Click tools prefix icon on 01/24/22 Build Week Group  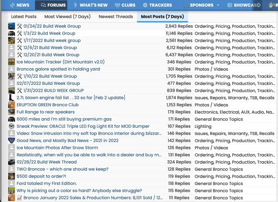point(19,26)
